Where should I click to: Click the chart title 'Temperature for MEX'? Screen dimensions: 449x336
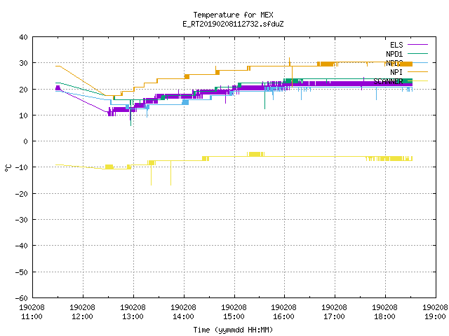[233, 15]
